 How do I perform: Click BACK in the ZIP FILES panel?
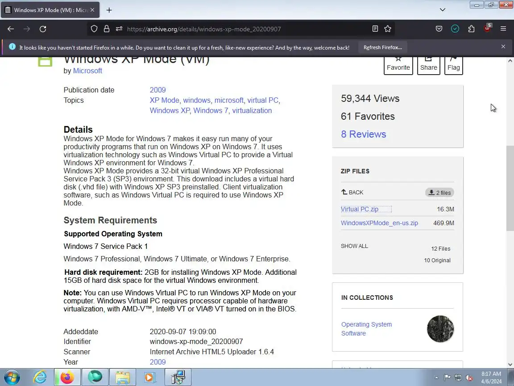coord(352,193)
